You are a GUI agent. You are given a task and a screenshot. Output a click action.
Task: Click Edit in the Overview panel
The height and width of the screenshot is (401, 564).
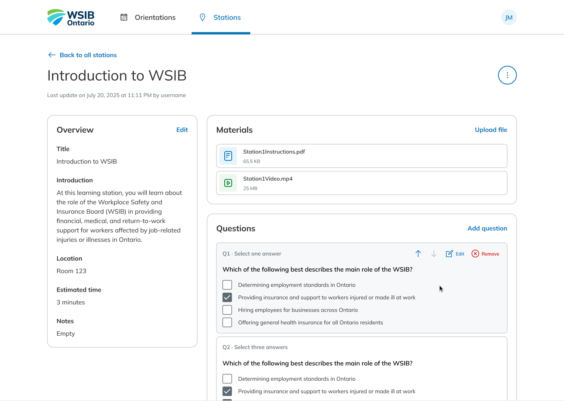182,130
